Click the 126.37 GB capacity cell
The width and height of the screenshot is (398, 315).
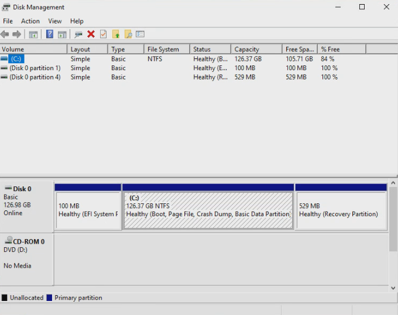tap(248, 59)
